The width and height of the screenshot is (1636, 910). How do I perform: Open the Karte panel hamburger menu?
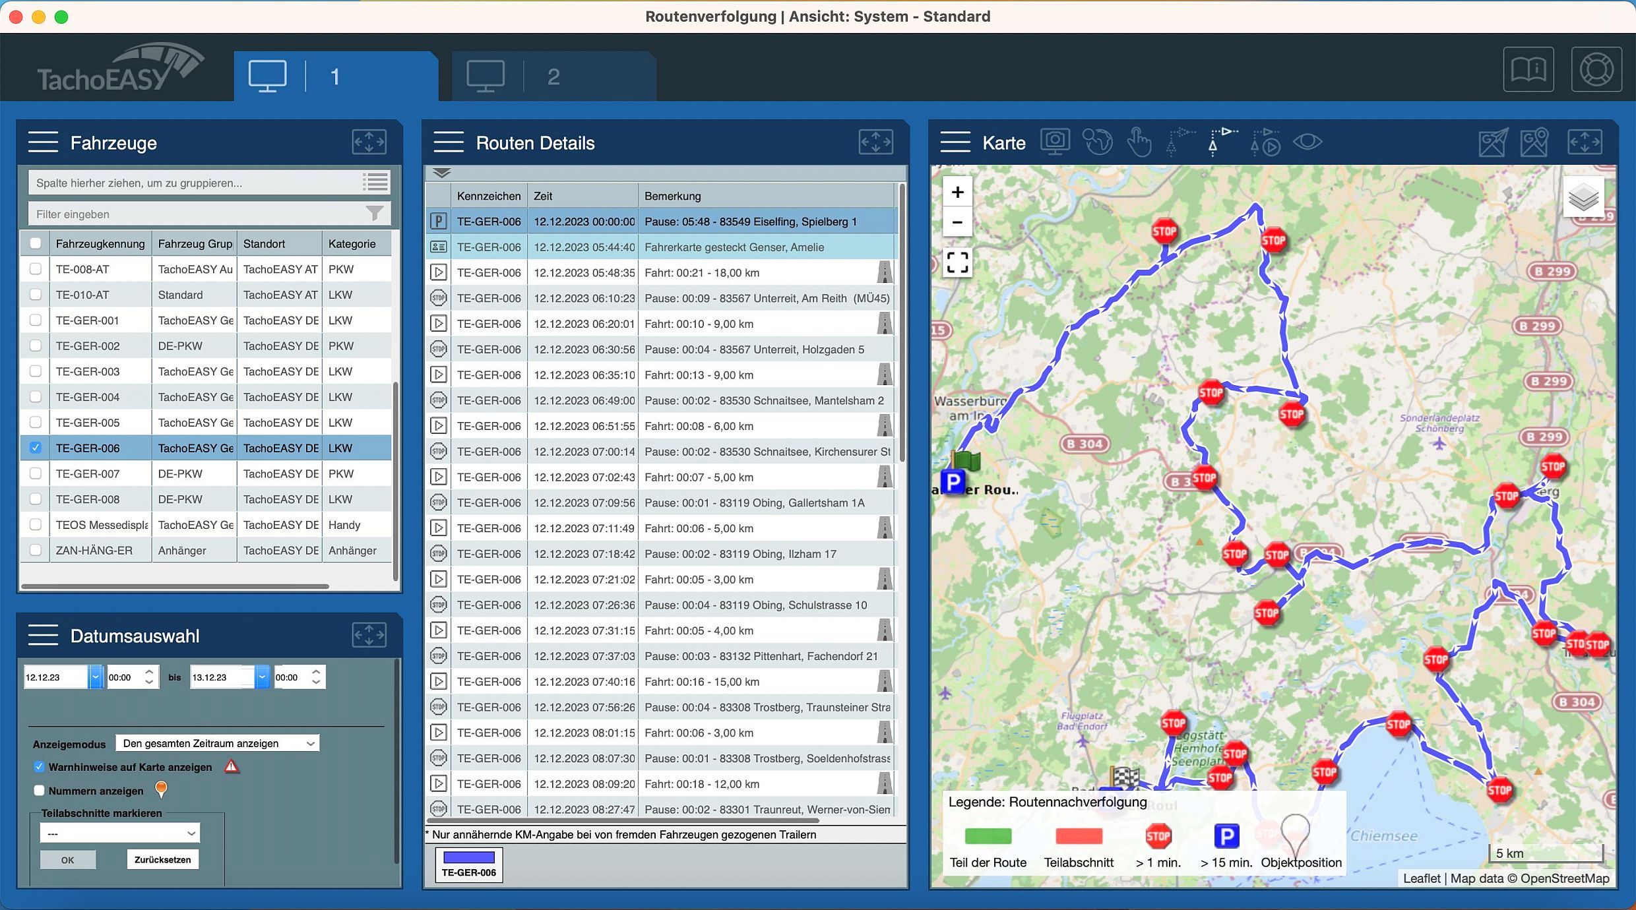point(955,142)
